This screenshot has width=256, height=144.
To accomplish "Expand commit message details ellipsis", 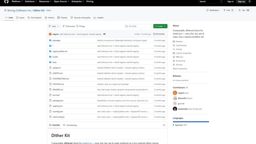I will click(104, 34).
